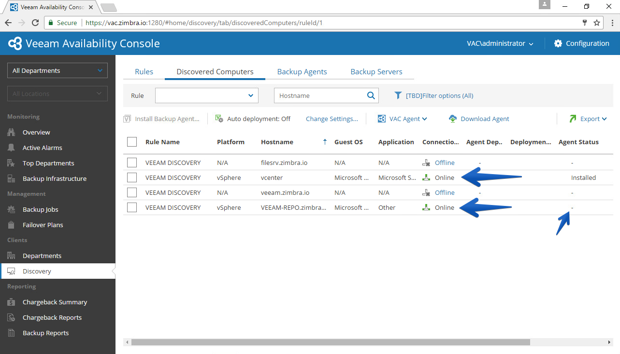Open the [TBD]Filter options (All) link
The width and height of the screenshot is (620, 354).
[x=439, y=95]
